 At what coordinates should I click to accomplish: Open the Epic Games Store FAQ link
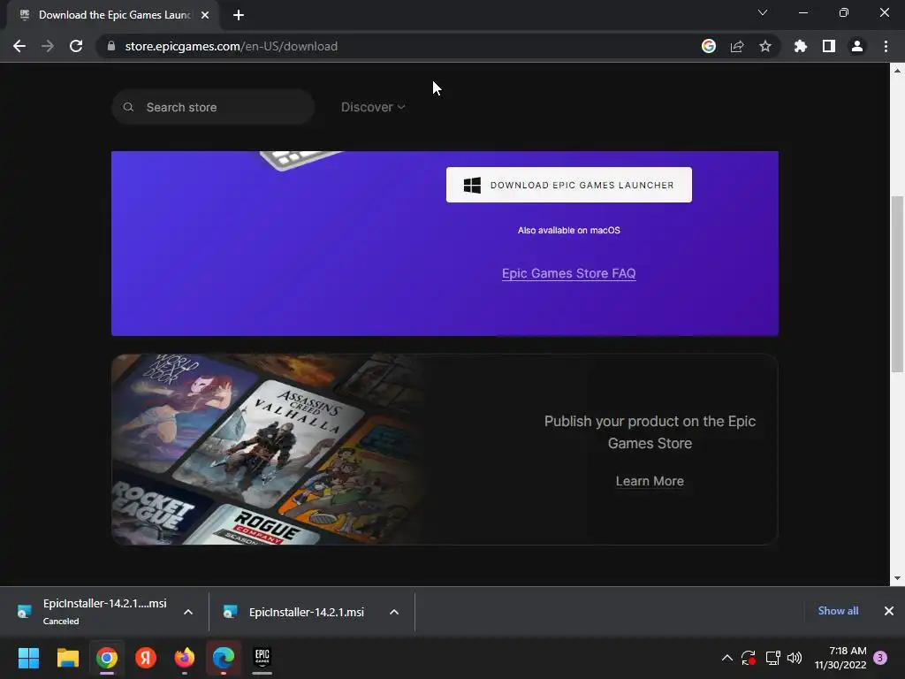[x=569, y=273]
